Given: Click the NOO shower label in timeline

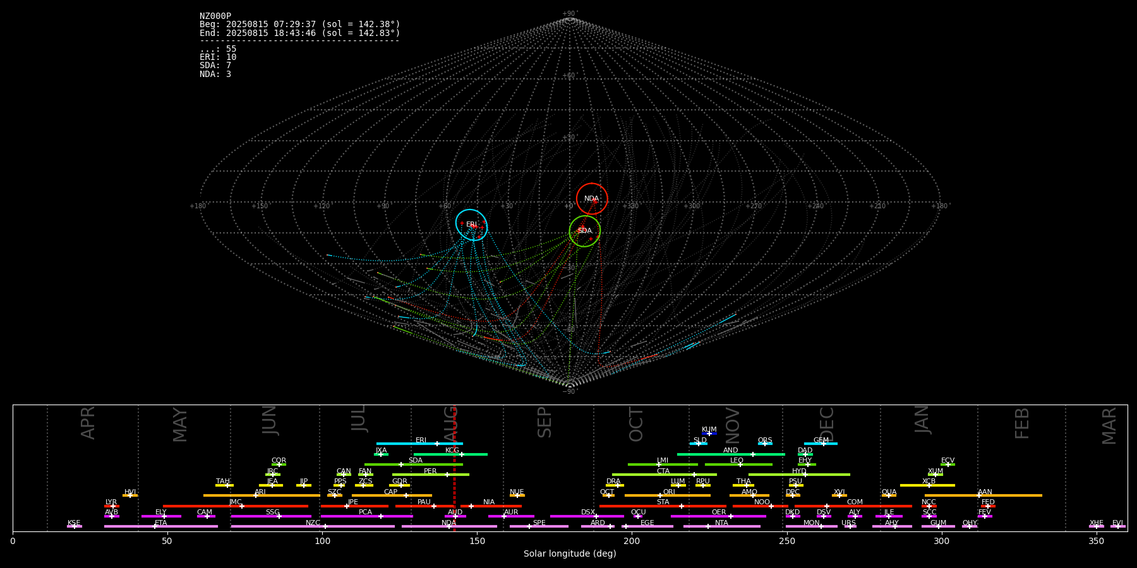Looking at the screenshot, I should pyautogui.click(x=762, y=502).
